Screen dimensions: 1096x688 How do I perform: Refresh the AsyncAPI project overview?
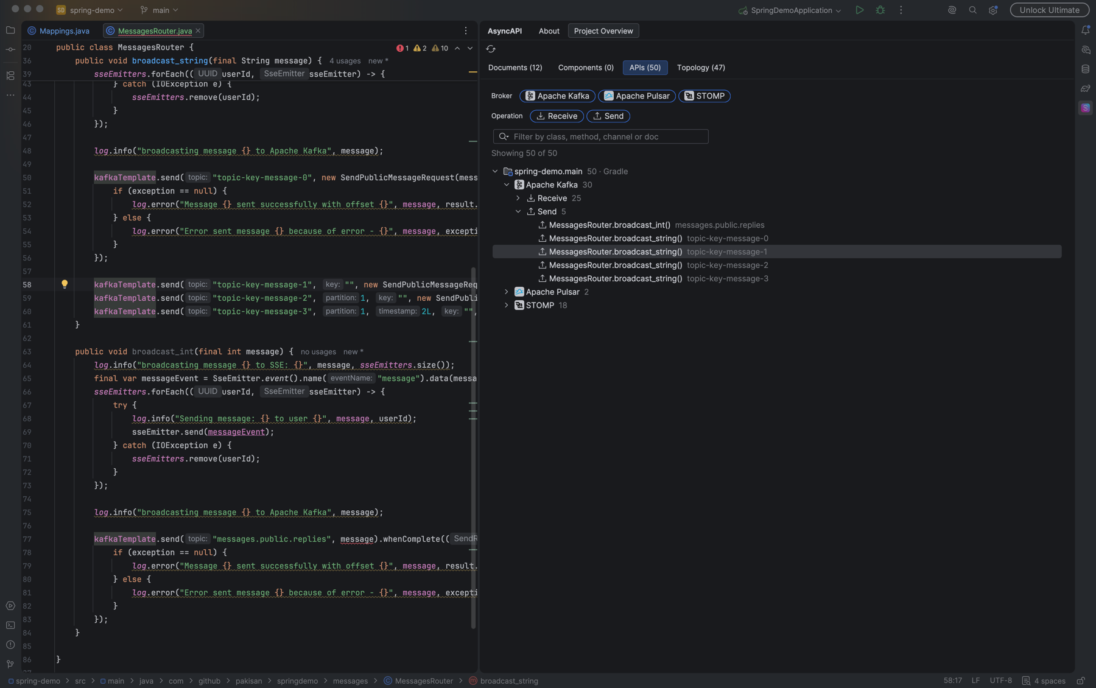coord(491,49)
